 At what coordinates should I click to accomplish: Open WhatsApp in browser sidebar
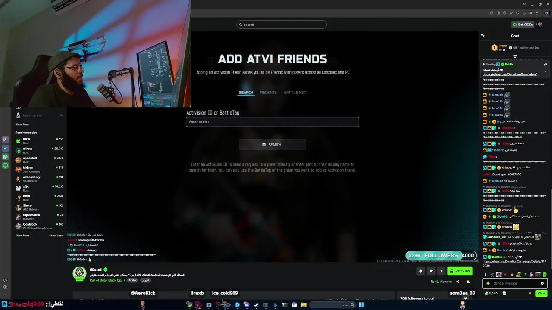5,157
